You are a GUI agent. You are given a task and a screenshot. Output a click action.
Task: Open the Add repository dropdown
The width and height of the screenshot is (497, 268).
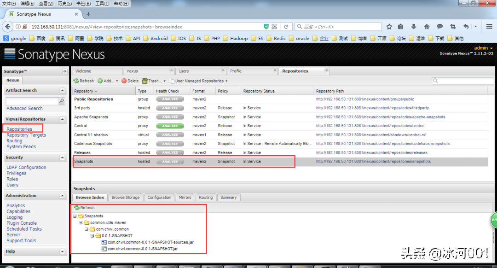[x=108, y=81]
